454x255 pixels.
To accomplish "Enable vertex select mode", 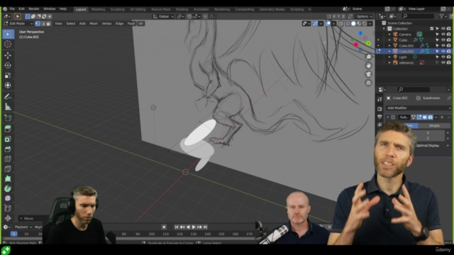I will coord(38,23).
